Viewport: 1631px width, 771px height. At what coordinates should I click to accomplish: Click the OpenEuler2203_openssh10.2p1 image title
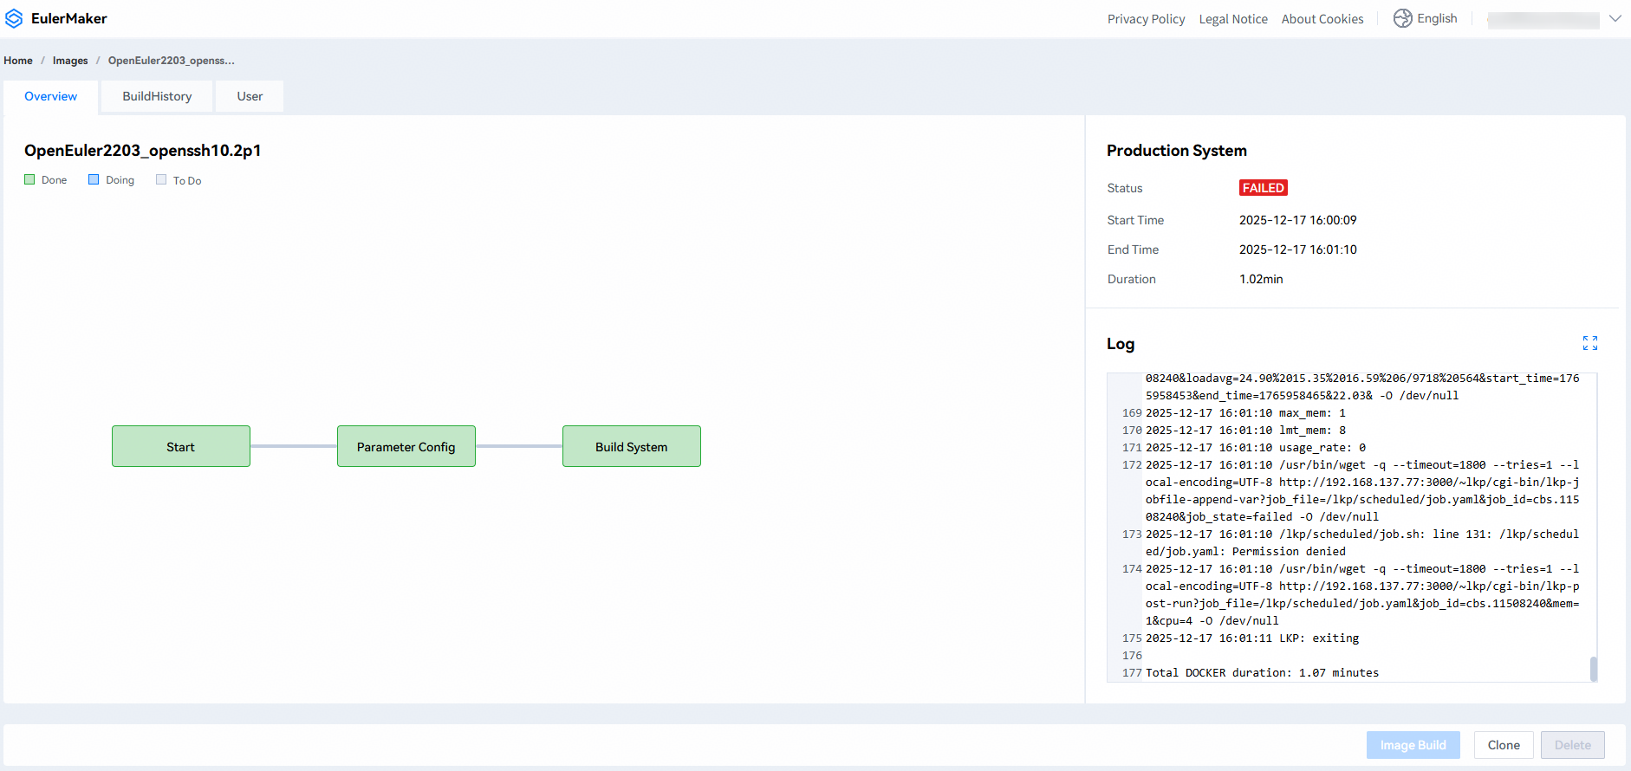(143, 151)
